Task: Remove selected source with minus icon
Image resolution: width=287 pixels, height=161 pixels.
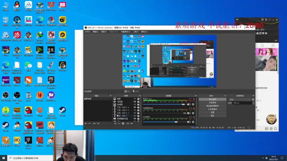Action: pyautogui.click(x=119, y=123)
